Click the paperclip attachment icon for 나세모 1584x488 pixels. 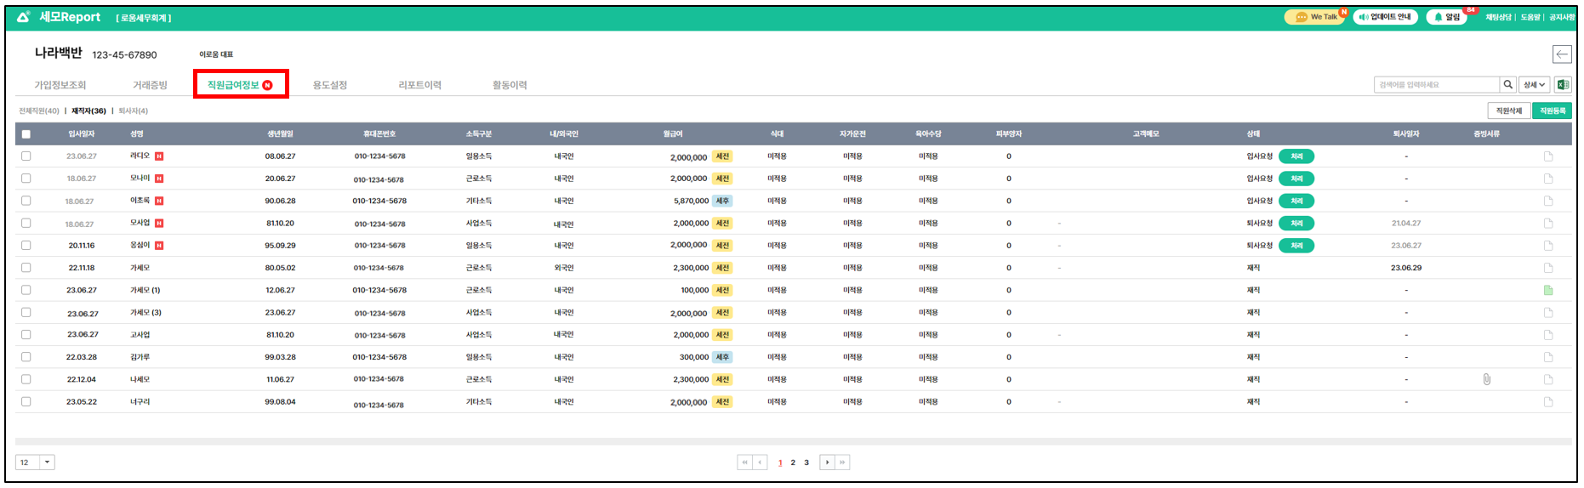click(1486, 380)
